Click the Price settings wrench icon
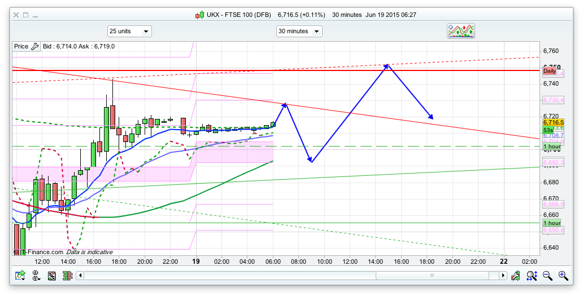The width and height of the screenshot is (583, 297). [34, 46]
